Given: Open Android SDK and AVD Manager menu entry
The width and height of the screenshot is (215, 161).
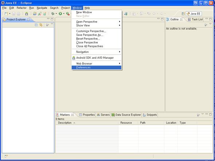Looking at the screenshot, I should pyautogui.click(x=97, y=58).
